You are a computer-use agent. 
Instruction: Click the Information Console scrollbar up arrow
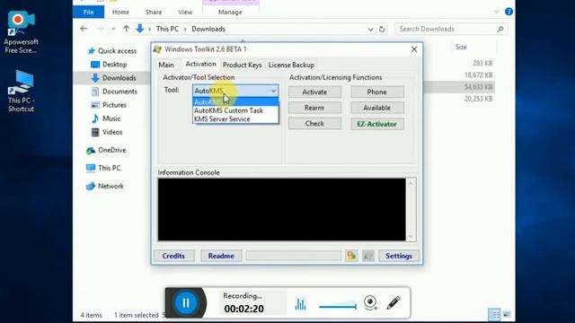click(411, 183)
